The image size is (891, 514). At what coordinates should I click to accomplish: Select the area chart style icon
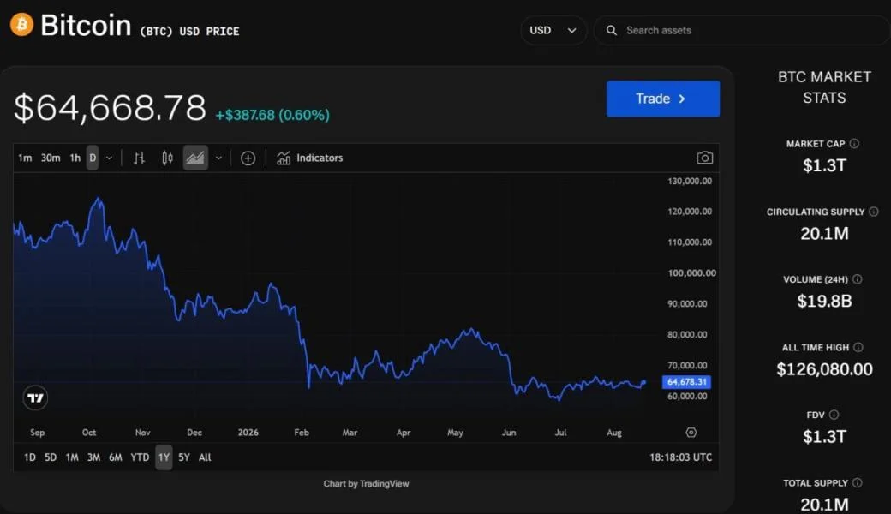195,158
